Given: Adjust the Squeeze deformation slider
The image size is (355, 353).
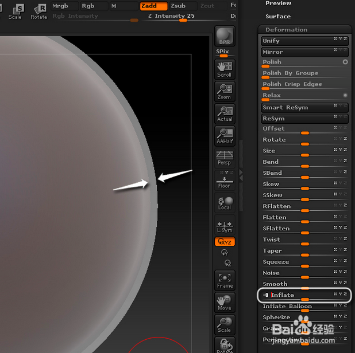Looking at the screenshot, I should pos(305,263).
